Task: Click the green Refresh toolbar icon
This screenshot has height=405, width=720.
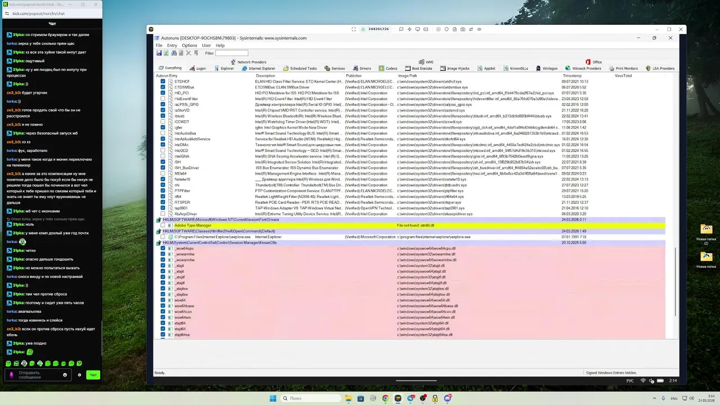Action: [x=166, y=53]
